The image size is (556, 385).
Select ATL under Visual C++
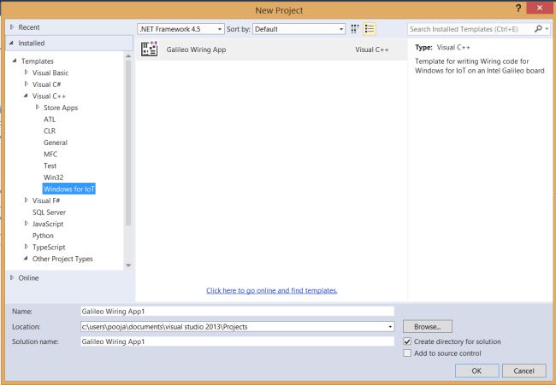coord(50,120)
